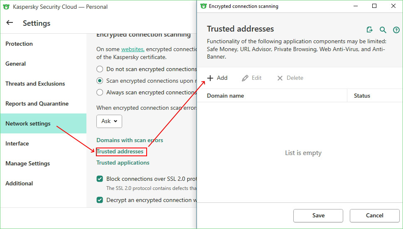Toggle Block connections over SSL 2.0 checkbox

point(100,179)
